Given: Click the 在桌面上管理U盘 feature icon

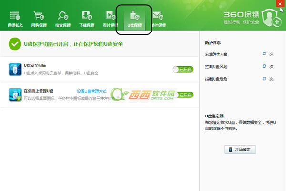Looking at the screenshot, I should [x=15, y=94].
